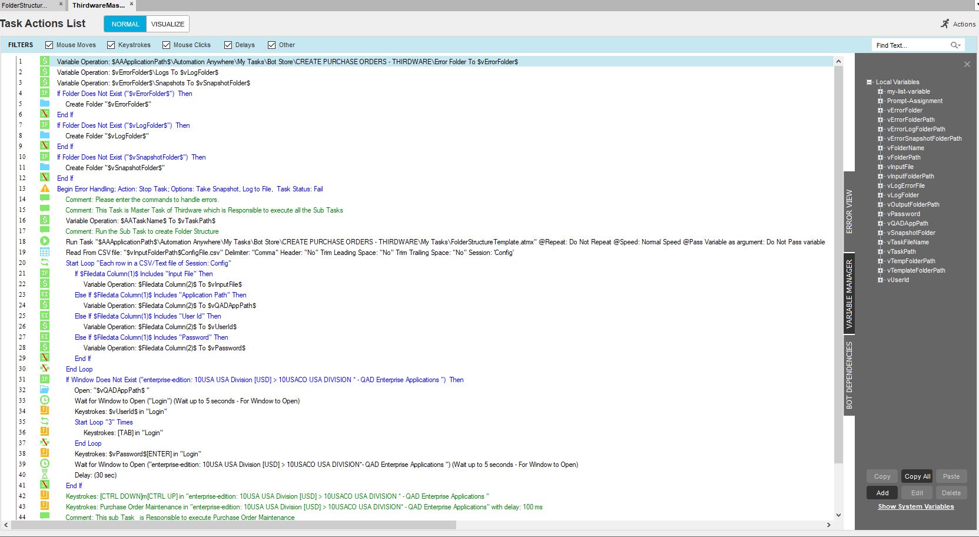This screenshot has width=979, height=537.
Task: Toggle the Keystrokes filter checkbox
Action: pos(111,45)
